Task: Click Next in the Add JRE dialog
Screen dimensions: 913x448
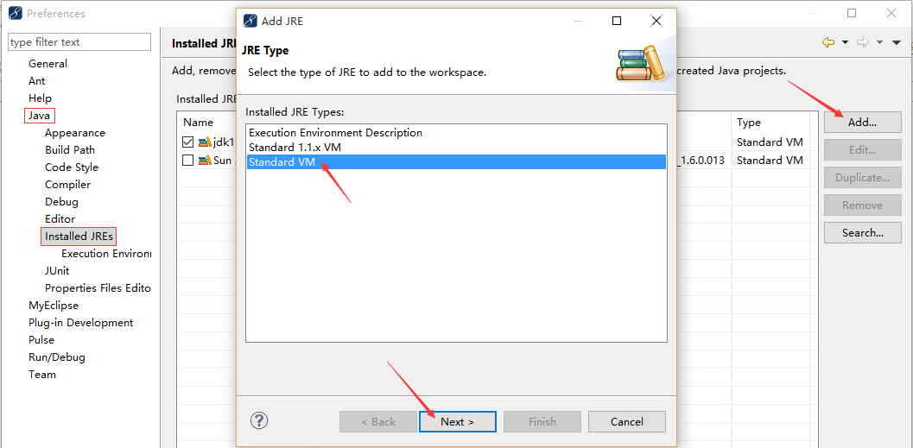Action: coord(457,422)
